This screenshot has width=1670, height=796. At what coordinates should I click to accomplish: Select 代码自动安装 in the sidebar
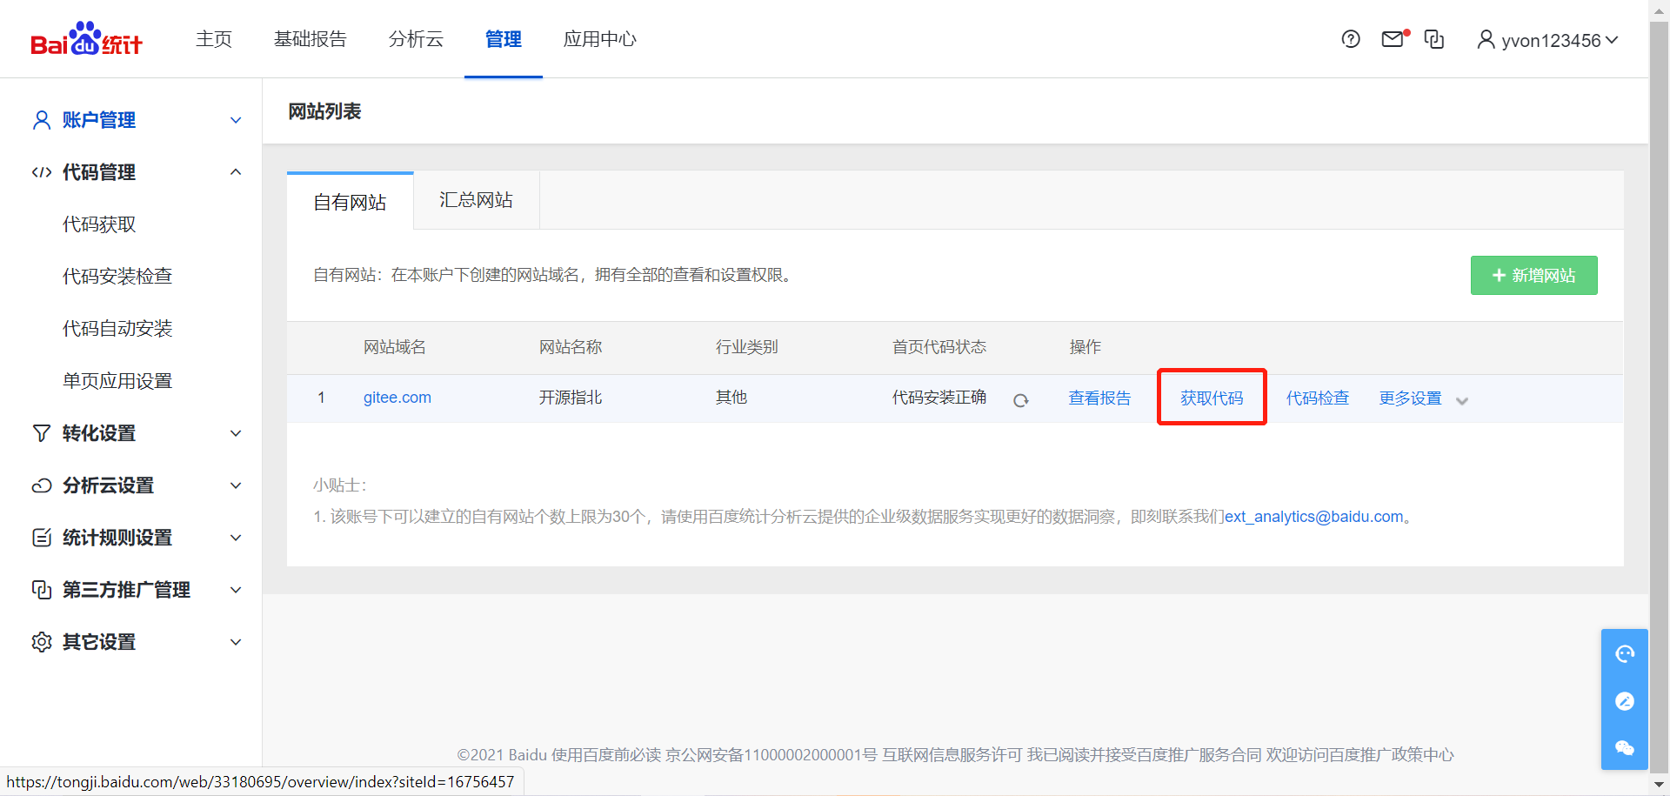(117, 329)
